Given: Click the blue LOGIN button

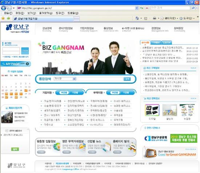Looking at the screenshot, I should tap(25, 51).
